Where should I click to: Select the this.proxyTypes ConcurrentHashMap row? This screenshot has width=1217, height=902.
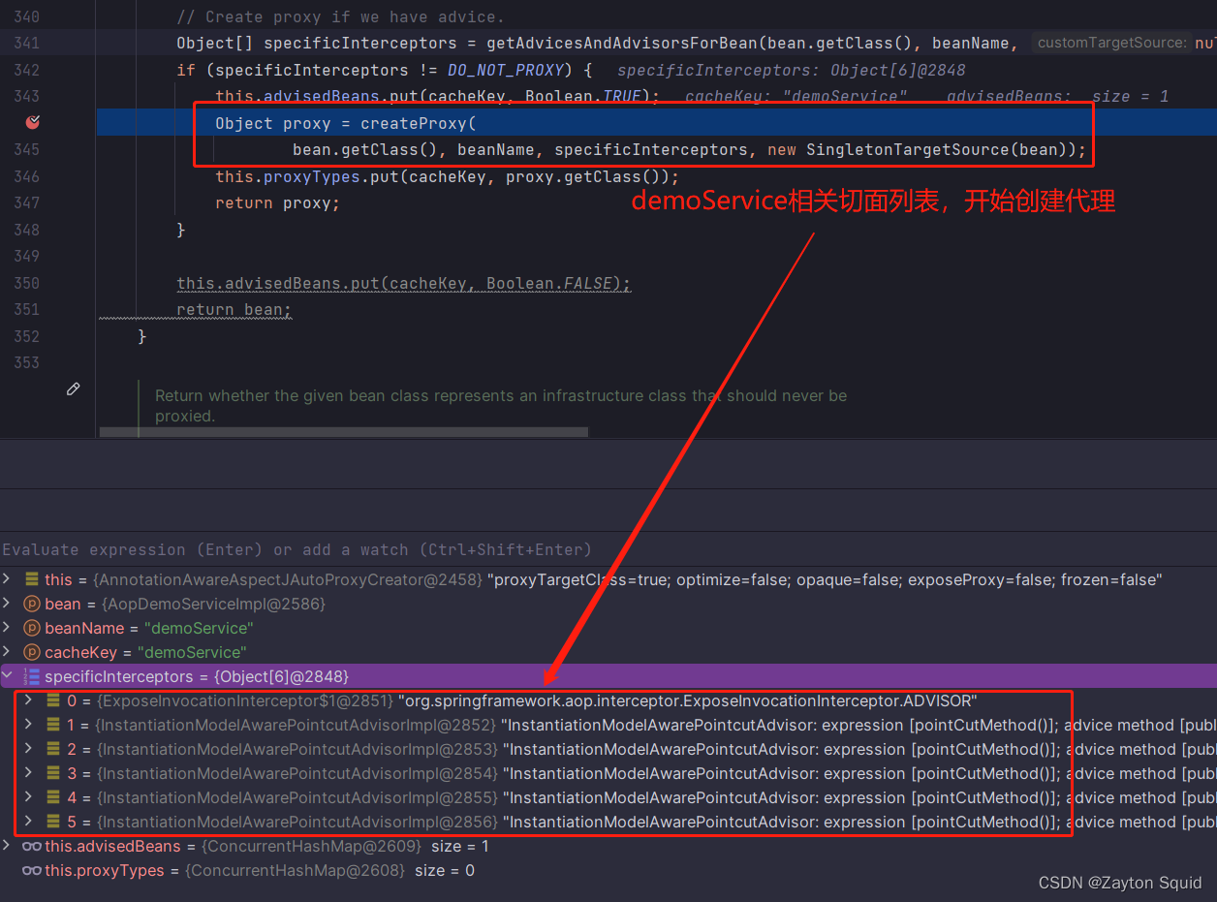608,870
